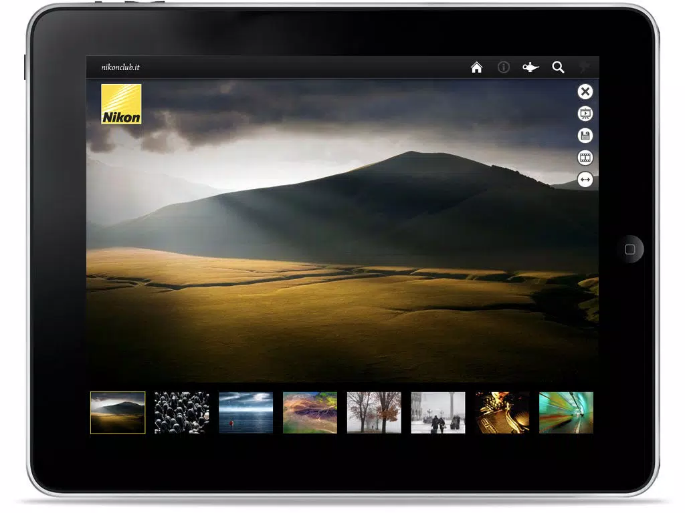Select the selected mountain landscape thumbnail
This screenshot has width=685, height=513.
118,413
